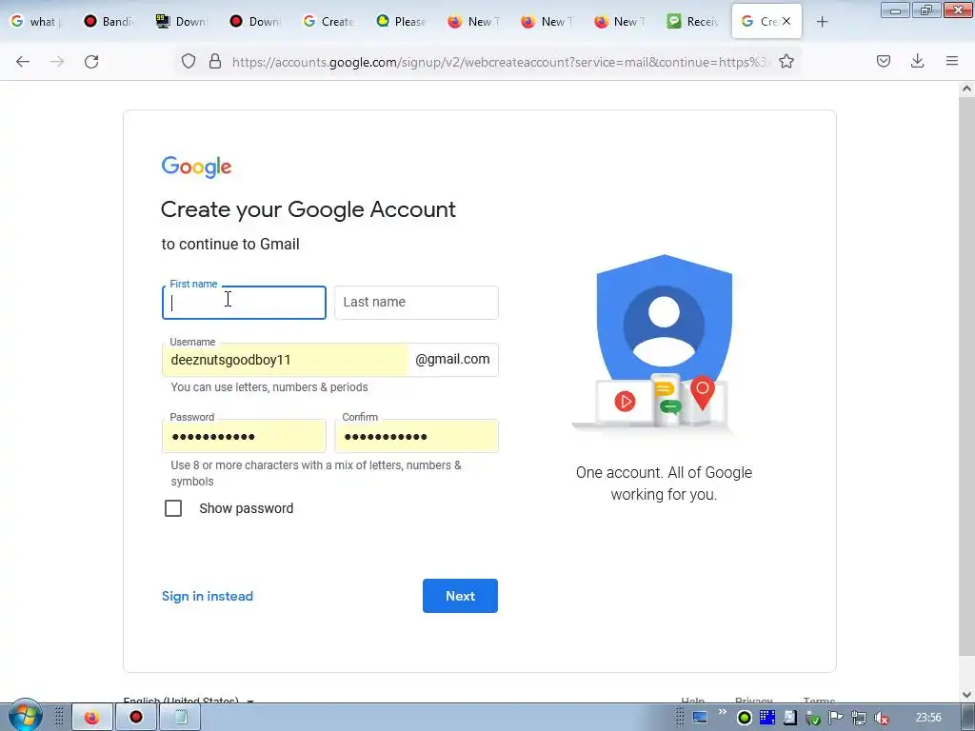
Task: Open a new browser tab
Action: pyautogui.click(x=822, y=22)
